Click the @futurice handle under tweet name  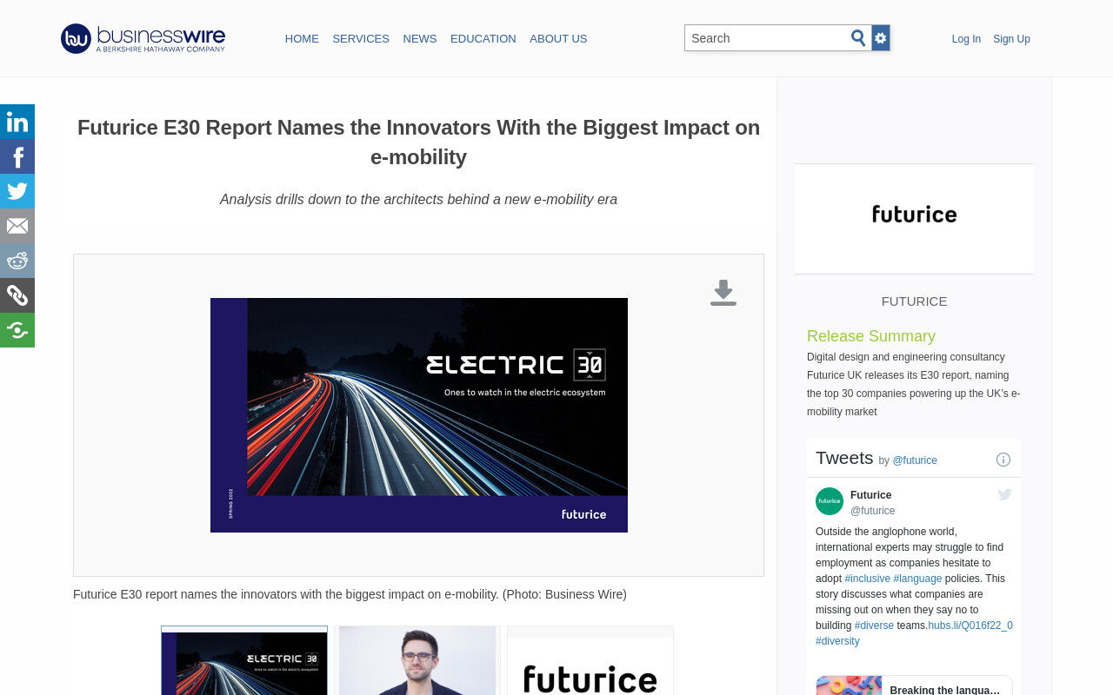pos(872,511)
